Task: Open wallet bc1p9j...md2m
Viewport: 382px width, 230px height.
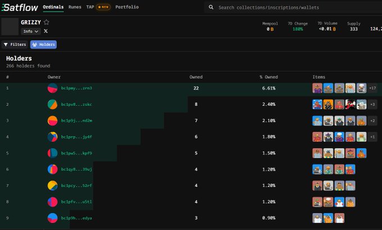Action: 76,121
